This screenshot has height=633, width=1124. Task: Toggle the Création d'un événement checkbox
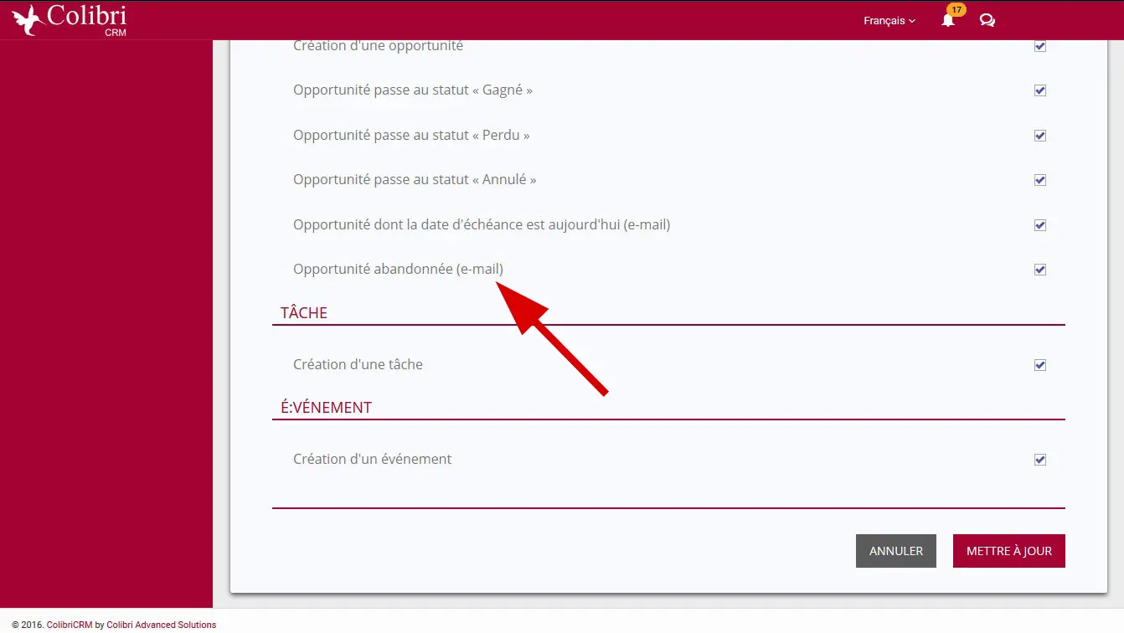(x=1040, y=460)
